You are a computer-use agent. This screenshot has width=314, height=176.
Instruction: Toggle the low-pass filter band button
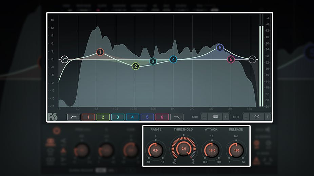click(x=177, y=117)
